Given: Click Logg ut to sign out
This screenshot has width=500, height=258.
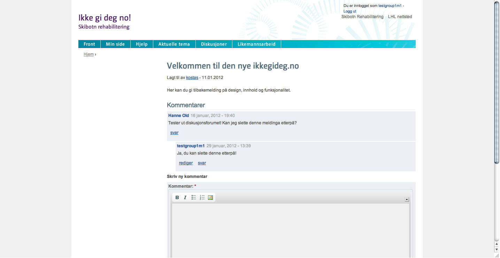Looking at the screenshot, I should point(350,11).
